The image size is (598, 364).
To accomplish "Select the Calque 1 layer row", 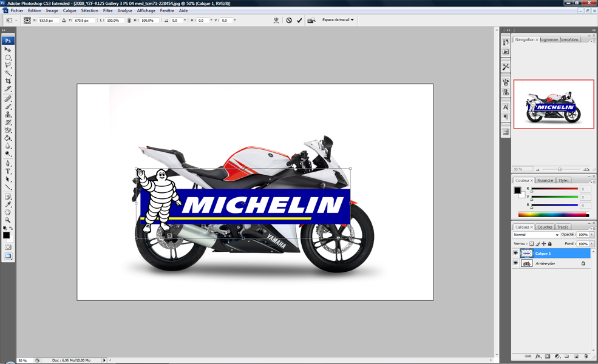I will coord(554,253).
